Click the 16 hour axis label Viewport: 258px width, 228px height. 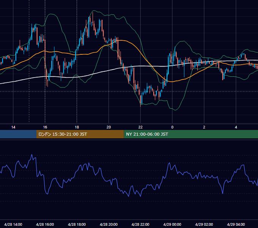[45, 127]
